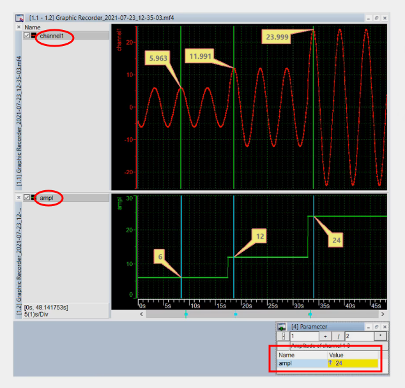
Task: Minimize the Graphic Recorder window
Action: tap(369, 18)
